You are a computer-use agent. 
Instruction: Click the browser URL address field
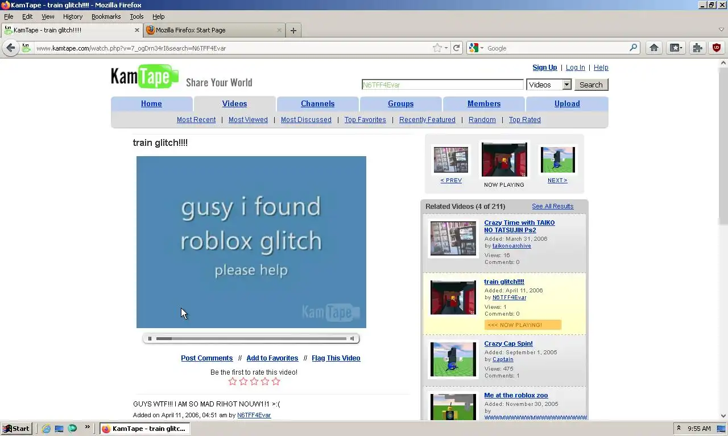233,48
